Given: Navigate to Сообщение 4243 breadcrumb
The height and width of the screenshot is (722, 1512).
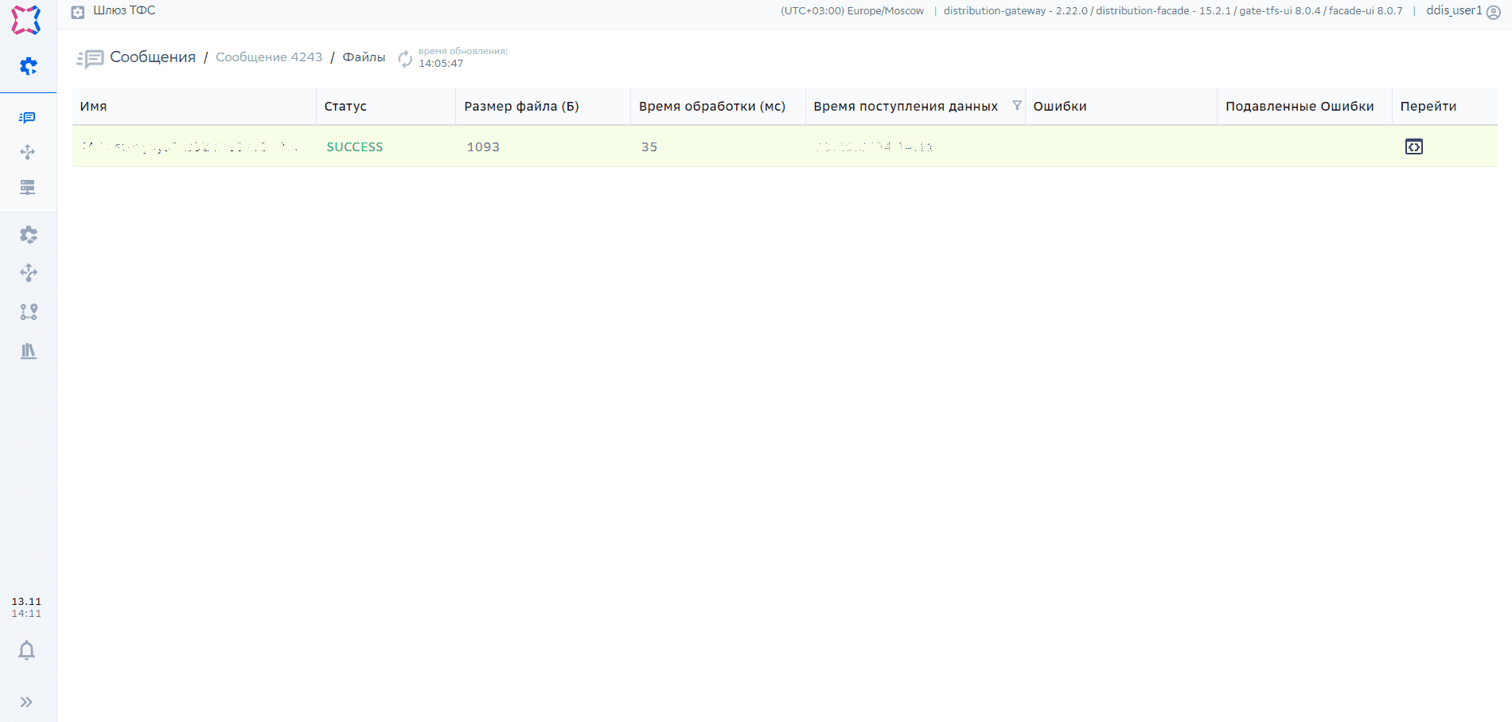Looking at the screenshot, I should coord(269,57).
